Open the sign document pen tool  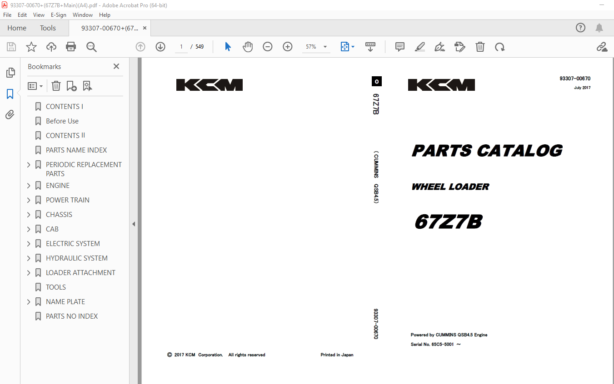439,47
